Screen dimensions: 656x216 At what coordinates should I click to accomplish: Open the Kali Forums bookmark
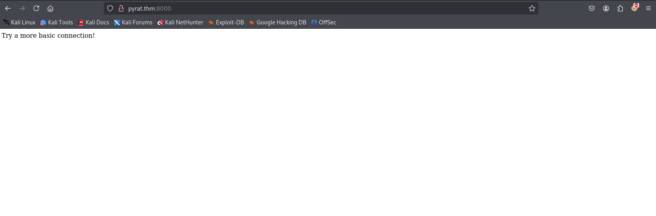133,22
